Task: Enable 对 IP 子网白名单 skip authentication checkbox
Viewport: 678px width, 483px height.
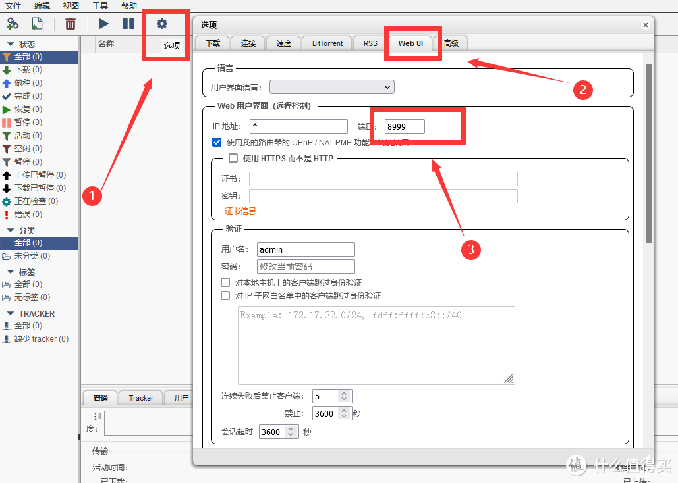Action: coord(225,296)
